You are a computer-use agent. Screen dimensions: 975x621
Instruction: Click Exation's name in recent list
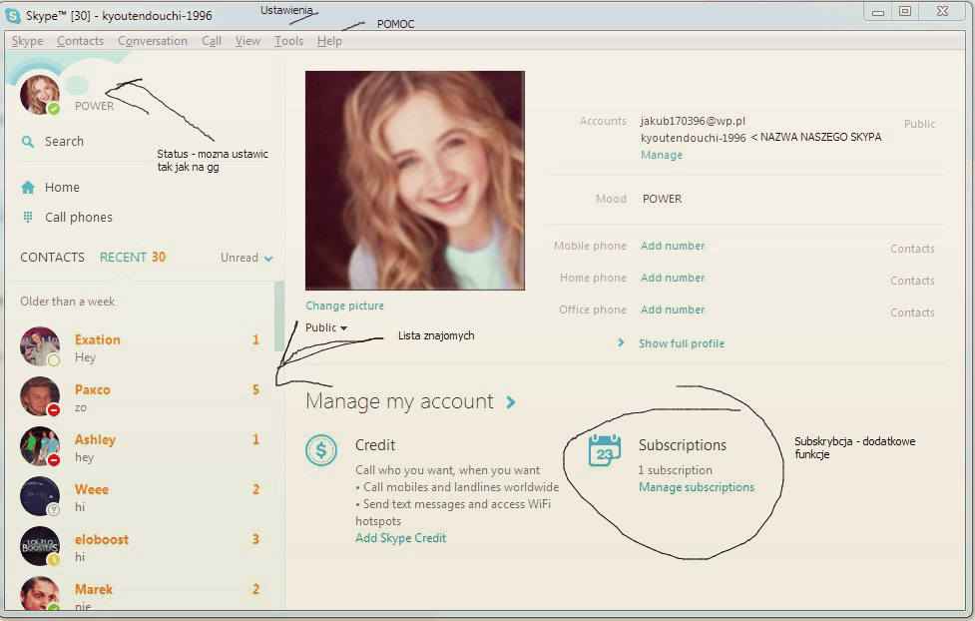coord(98,339)
